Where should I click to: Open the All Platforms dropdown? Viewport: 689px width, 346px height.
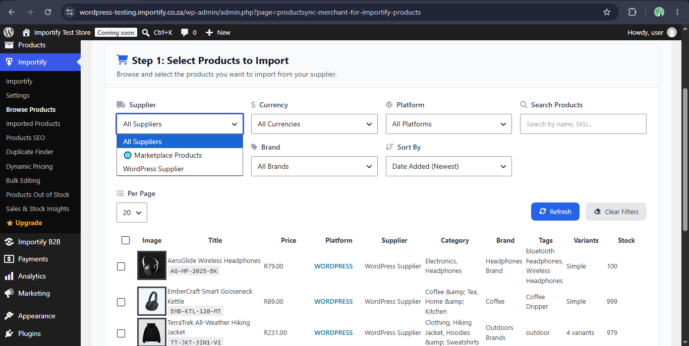pos(449,124)
